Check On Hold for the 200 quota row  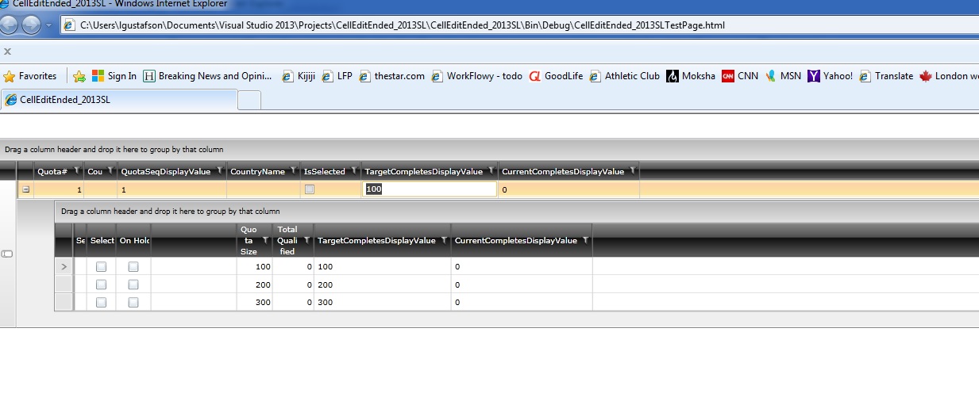pyautogui.click(x=133, y=284)
